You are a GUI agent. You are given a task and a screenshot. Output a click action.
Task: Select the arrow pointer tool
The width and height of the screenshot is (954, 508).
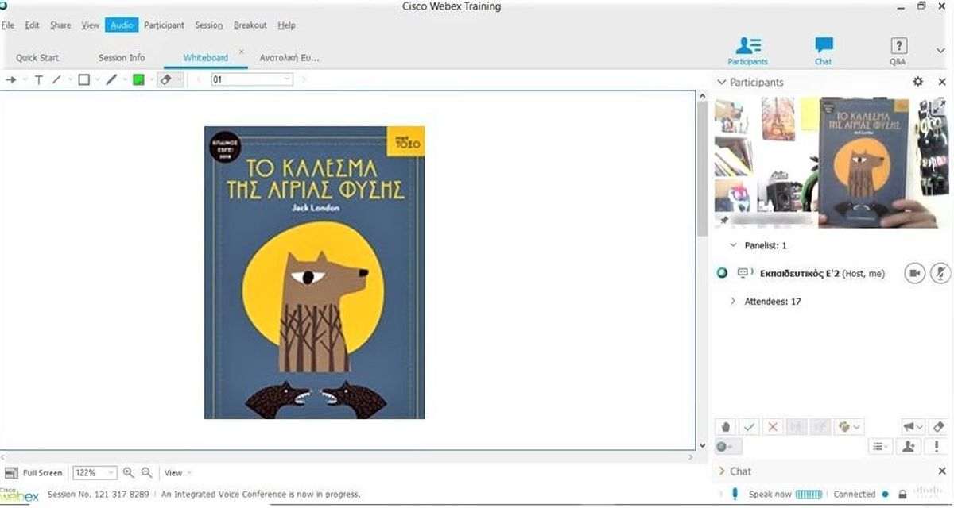pos(11,79)
